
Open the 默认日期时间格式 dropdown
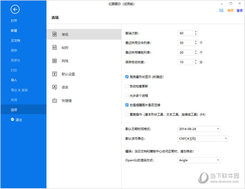tap(199, 129)
